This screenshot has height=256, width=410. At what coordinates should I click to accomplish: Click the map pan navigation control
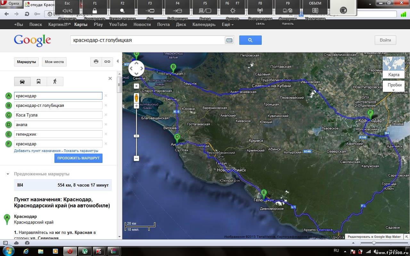(136, 68)
